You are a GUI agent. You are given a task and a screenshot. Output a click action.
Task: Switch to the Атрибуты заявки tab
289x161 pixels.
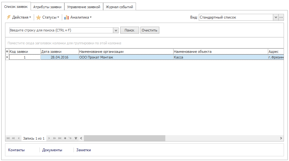tap(47, 7)
